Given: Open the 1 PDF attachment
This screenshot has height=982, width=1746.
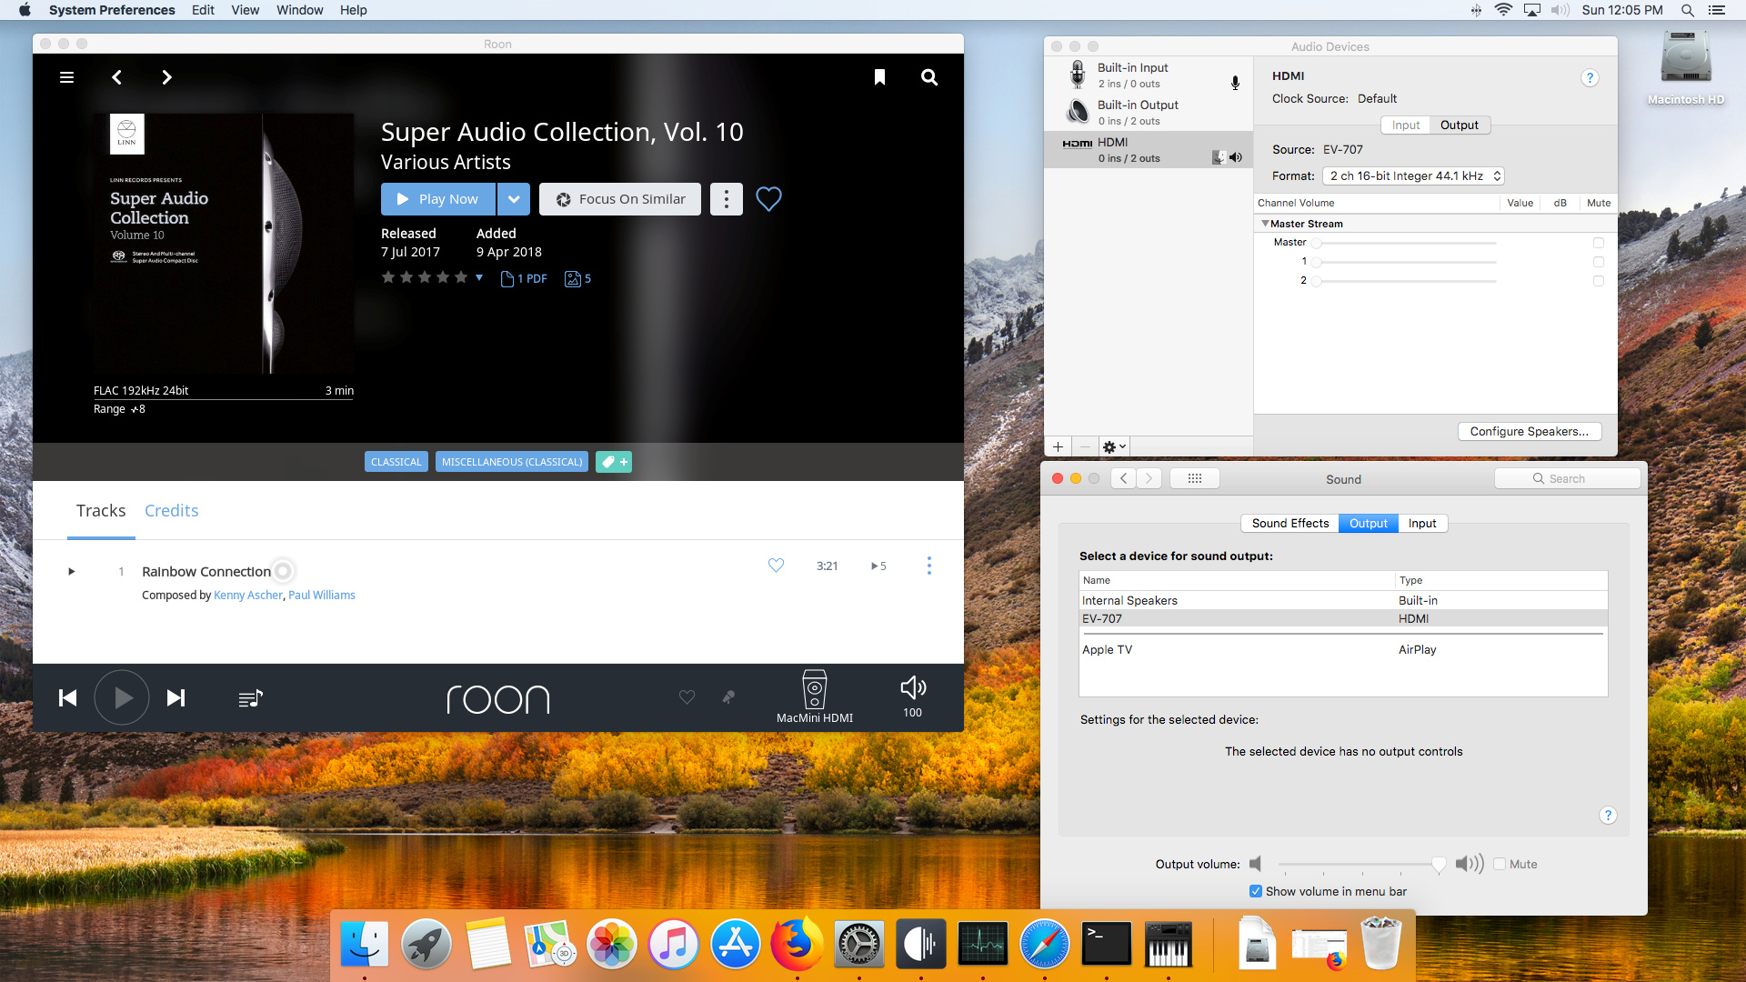Looking at the screenshot, I should tap(524, 278).
